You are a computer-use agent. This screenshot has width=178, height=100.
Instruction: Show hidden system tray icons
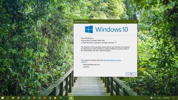tap(145, 98)
